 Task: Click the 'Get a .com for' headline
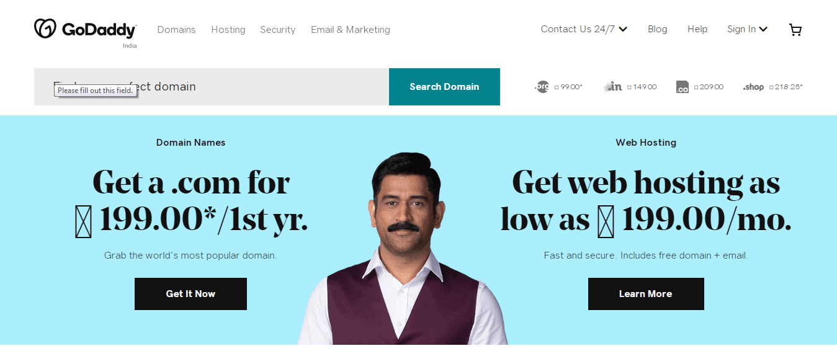click(x=191, y=183)
